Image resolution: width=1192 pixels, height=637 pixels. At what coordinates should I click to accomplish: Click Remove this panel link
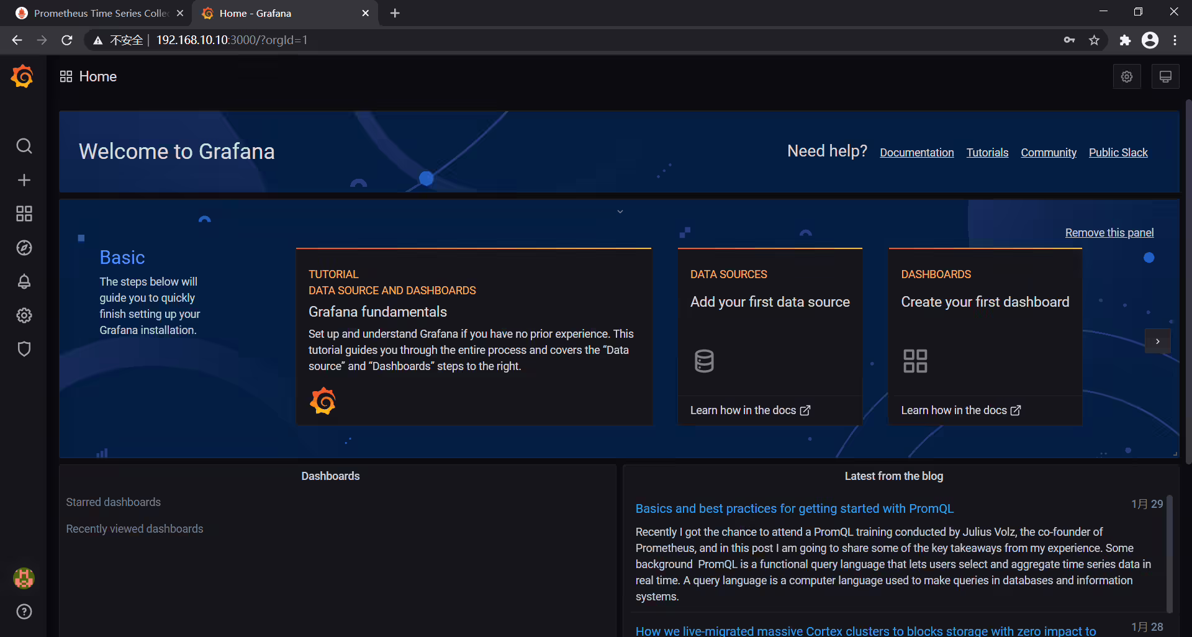1109,233
